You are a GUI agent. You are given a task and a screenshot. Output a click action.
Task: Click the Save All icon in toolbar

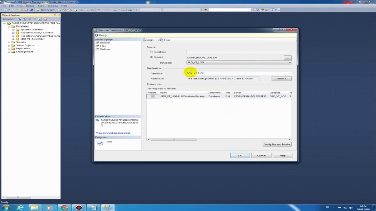[x=31, y=10]
